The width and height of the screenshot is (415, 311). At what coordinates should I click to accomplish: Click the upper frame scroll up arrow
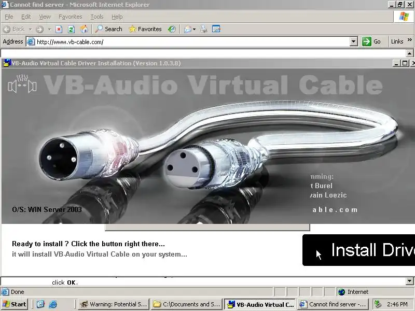pyautogui.click(x=410, y=53)
